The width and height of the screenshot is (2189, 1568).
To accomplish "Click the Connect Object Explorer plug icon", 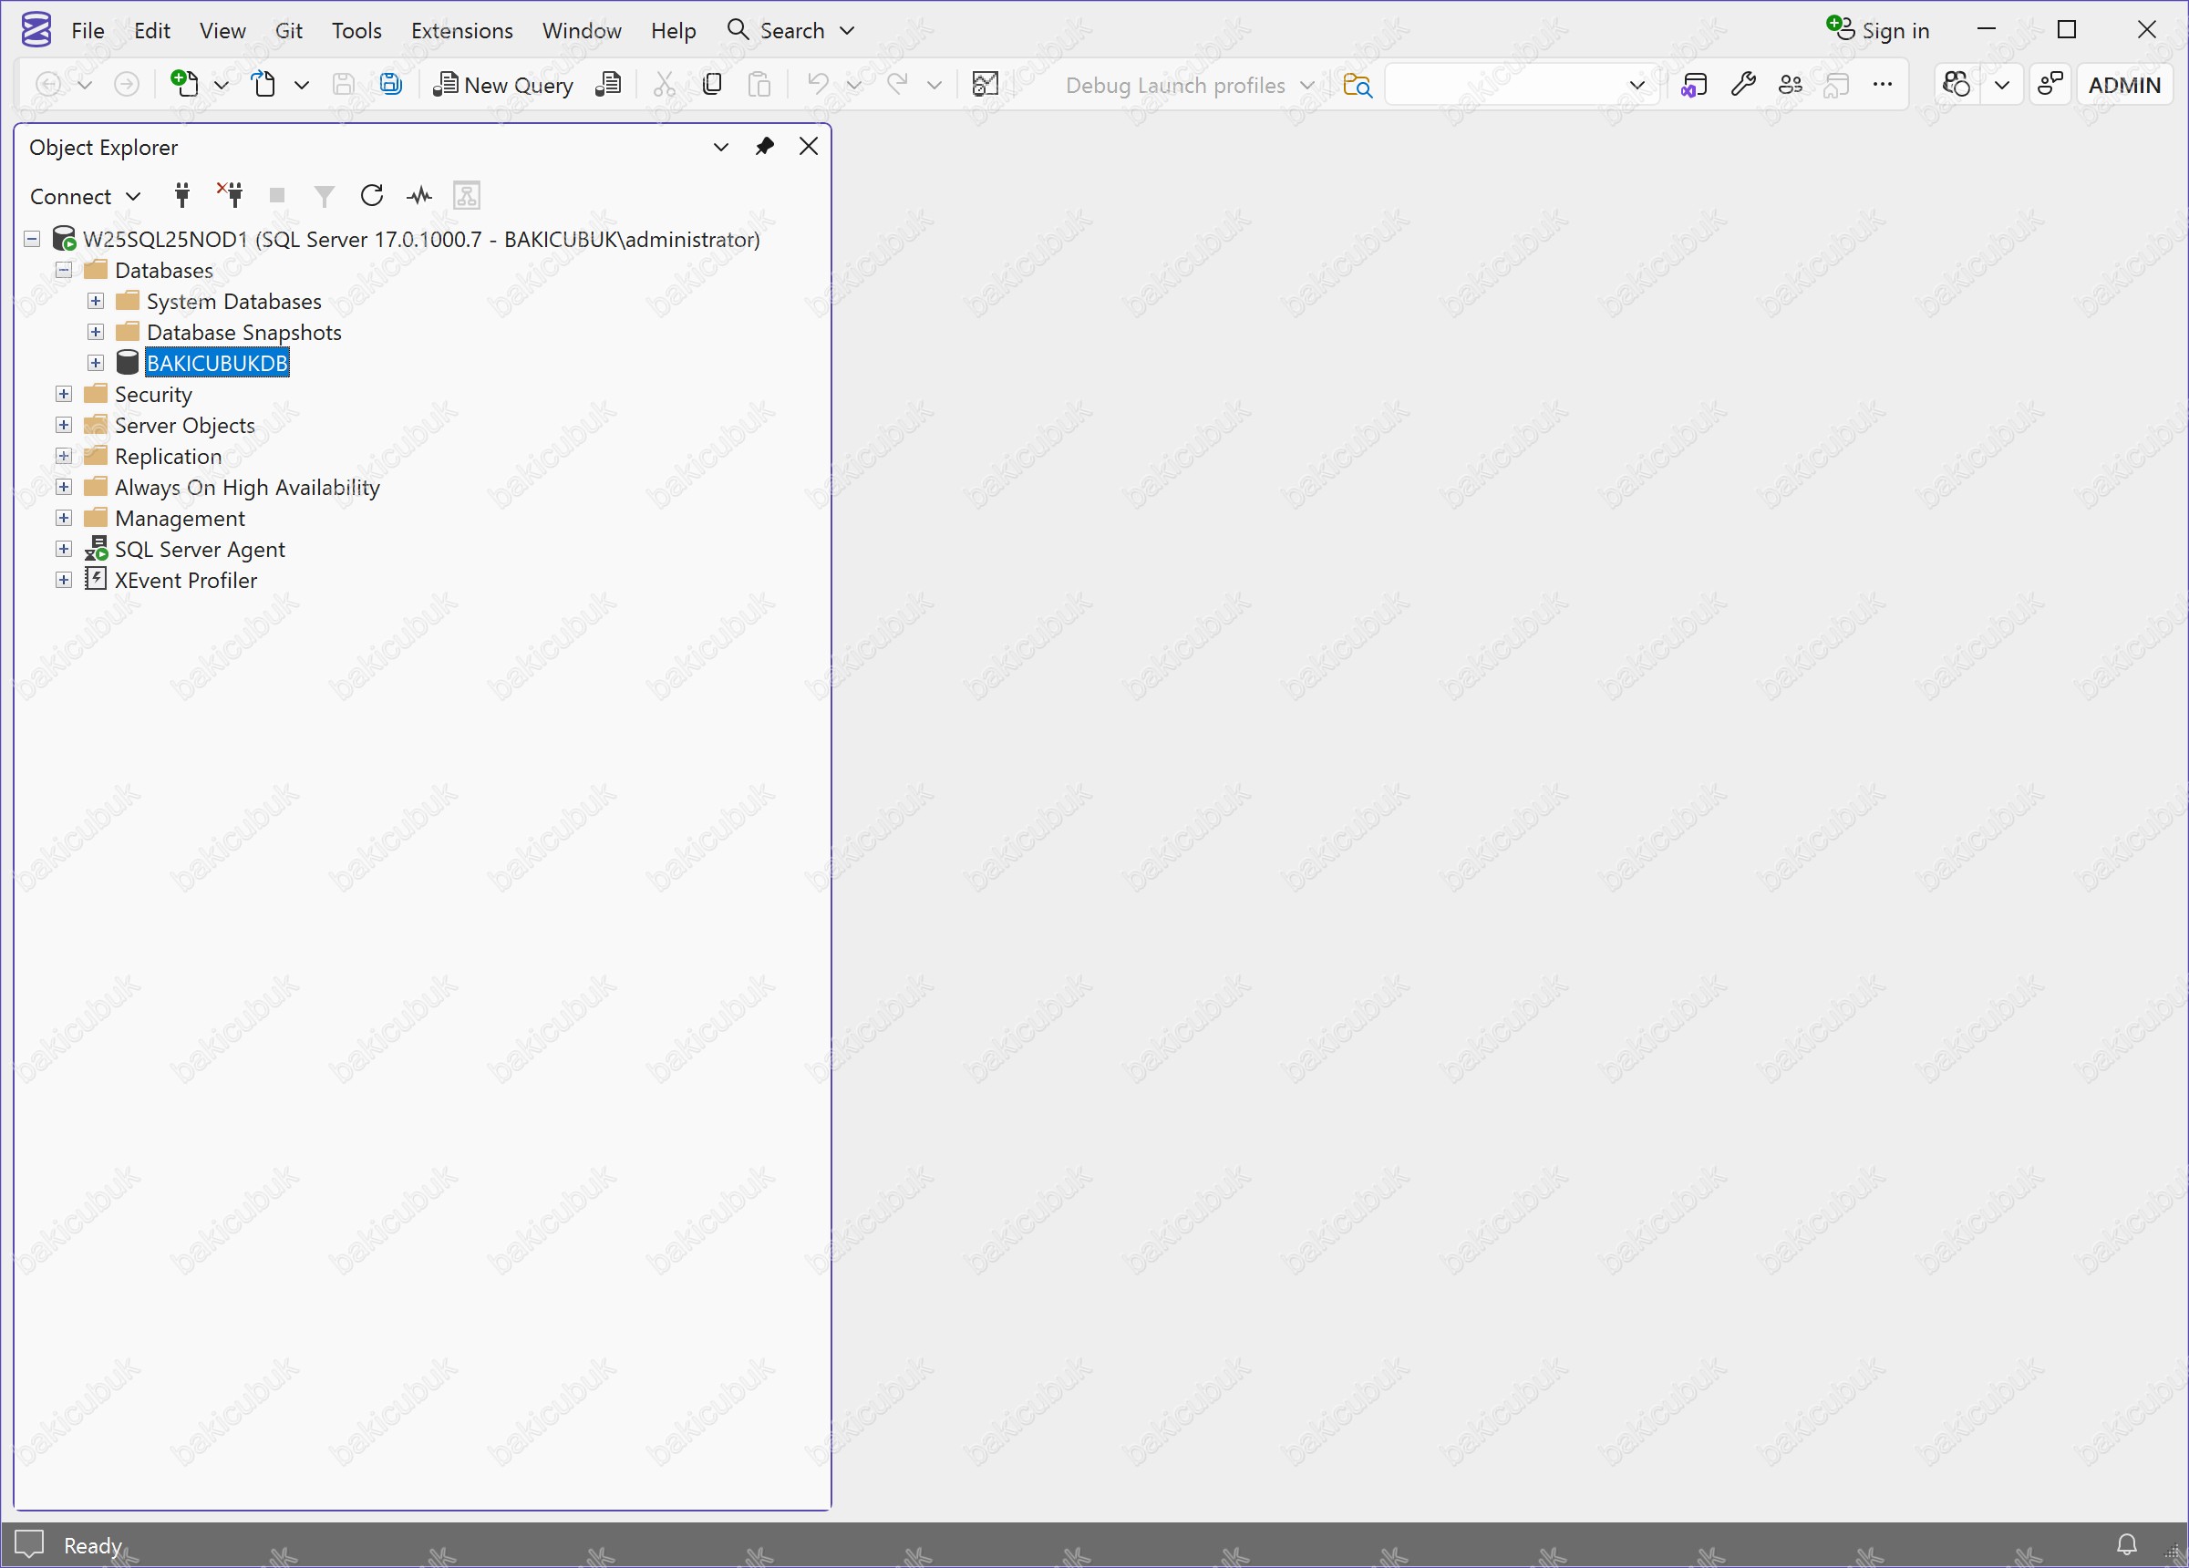I will pos(181,196).
